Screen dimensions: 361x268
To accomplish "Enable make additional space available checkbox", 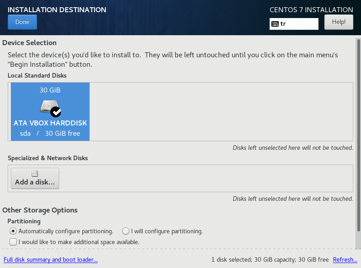I will point(13,242).
